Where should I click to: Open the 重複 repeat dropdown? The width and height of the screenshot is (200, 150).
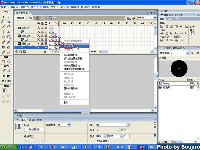tap(121, 136)
